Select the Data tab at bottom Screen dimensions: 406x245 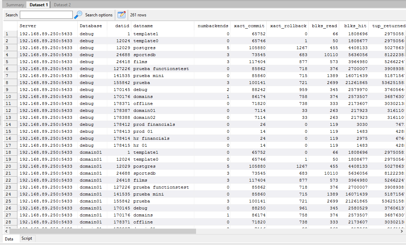coord(9,239)
